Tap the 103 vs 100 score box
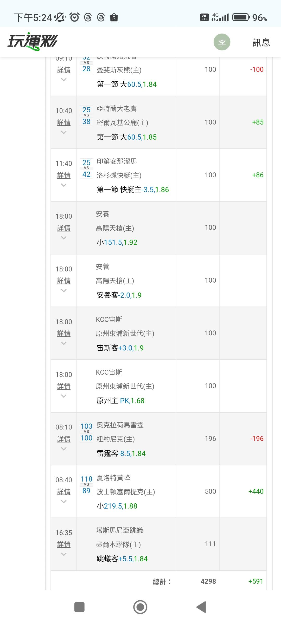The width and height of the screenshot is (281, 624). coord(86,432)
